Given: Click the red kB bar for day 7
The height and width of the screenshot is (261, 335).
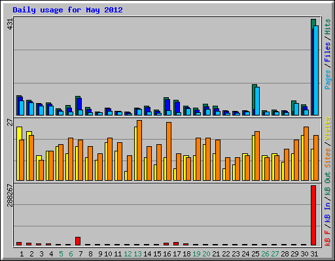Looking at the screenshot, I should pyautogui.click(x=78, y=241).
